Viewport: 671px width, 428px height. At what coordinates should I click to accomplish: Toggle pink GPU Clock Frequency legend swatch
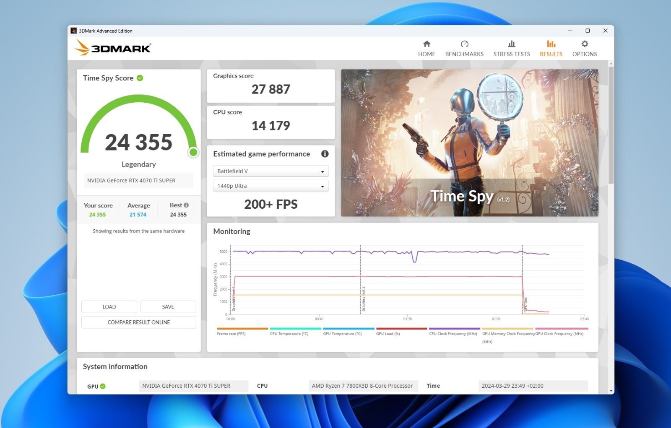click(562, 329)
